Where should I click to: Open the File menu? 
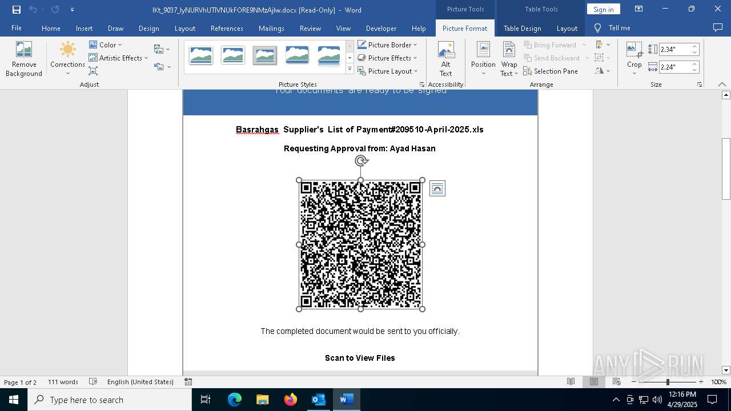(x=17, y=28)
